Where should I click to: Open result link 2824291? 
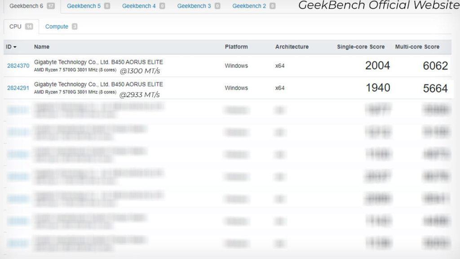tap(18, 88)
